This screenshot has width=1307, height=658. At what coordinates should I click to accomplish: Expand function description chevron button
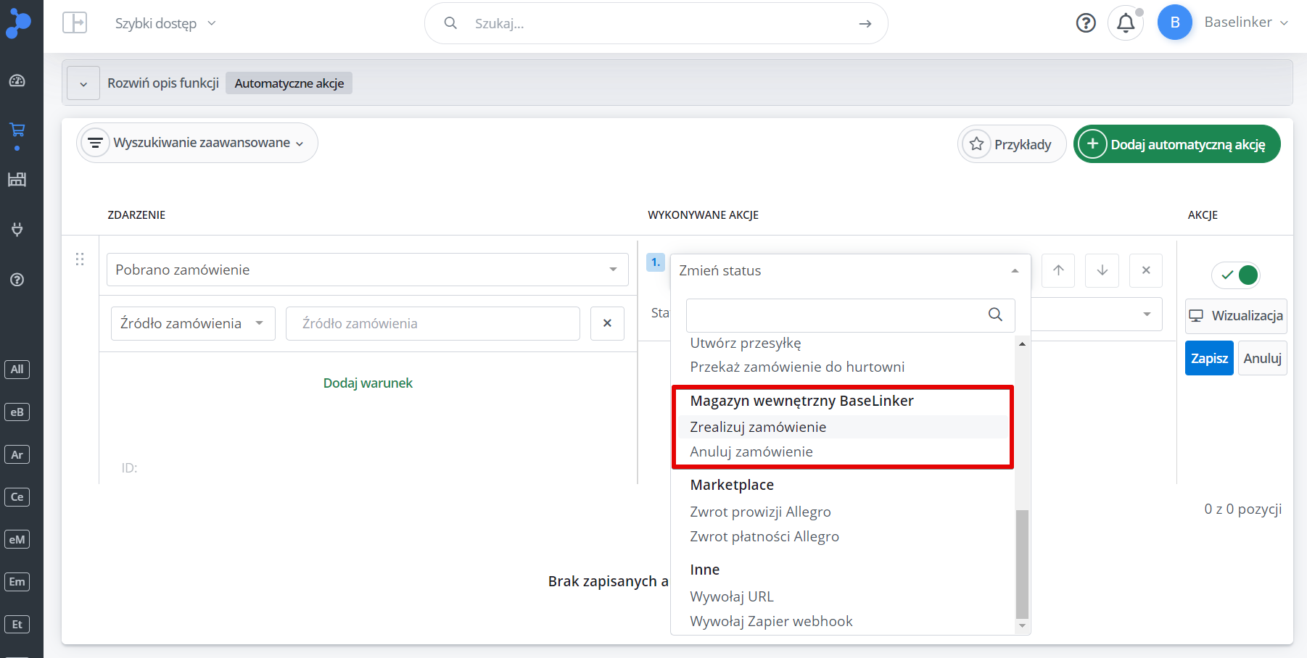[x=83, y=83]
